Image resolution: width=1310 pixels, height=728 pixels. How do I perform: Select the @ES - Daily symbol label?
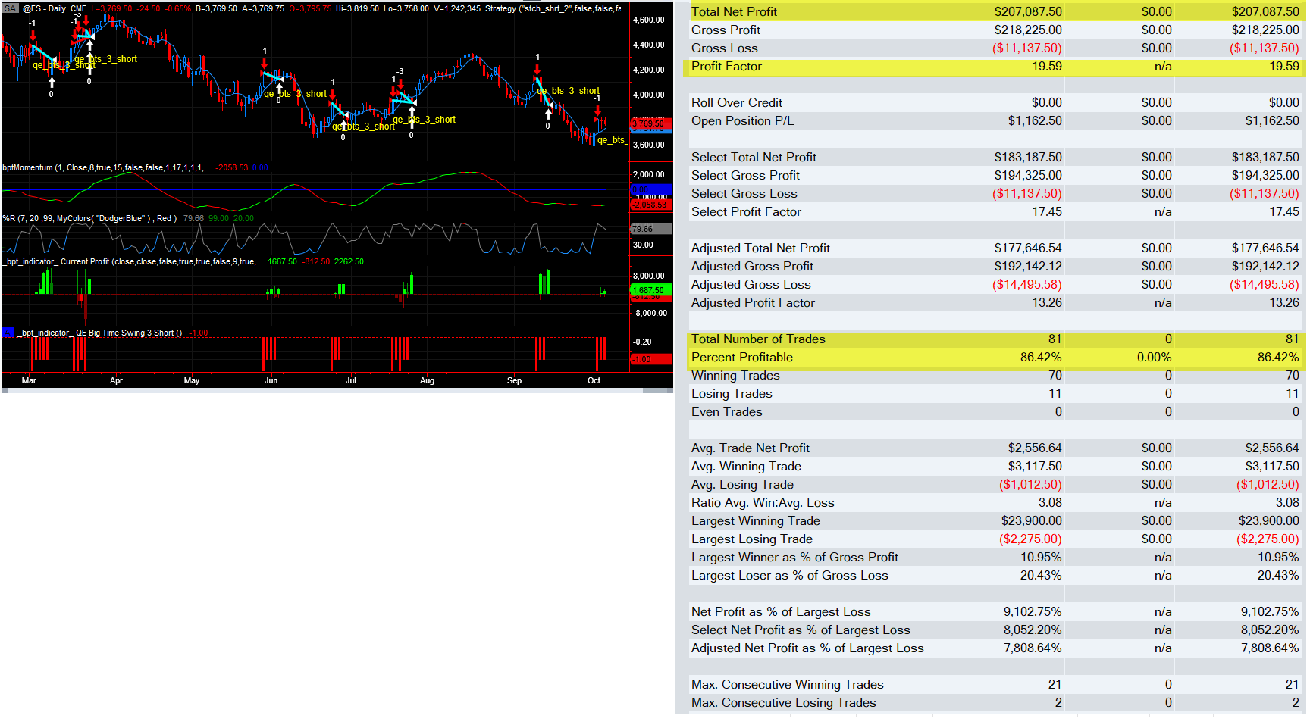click(x=55, y=9)
